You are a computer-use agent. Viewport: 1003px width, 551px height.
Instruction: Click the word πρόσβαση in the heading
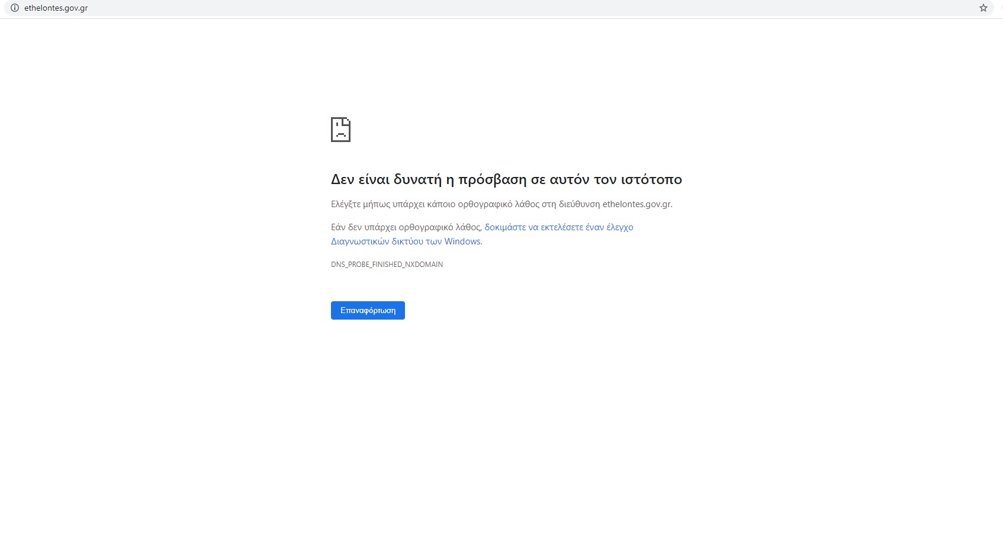click(492, 179)
